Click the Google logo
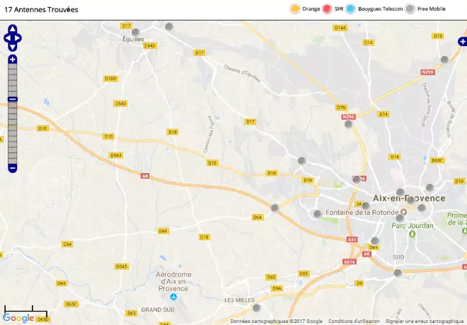 [x=18, y=318]
